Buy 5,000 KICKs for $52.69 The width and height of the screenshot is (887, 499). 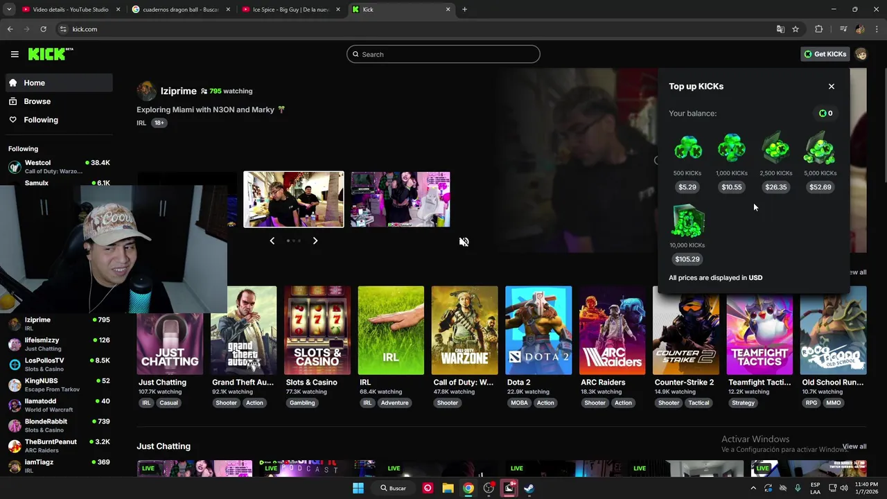click(820, 187)
